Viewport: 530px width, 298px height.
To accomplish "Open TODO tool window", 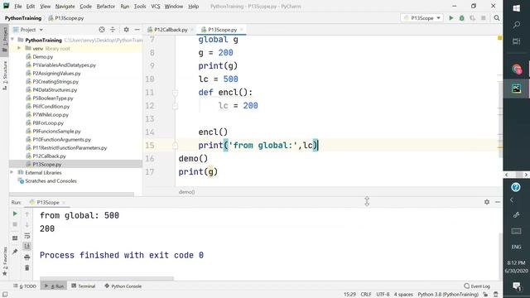I will (25, 286).
